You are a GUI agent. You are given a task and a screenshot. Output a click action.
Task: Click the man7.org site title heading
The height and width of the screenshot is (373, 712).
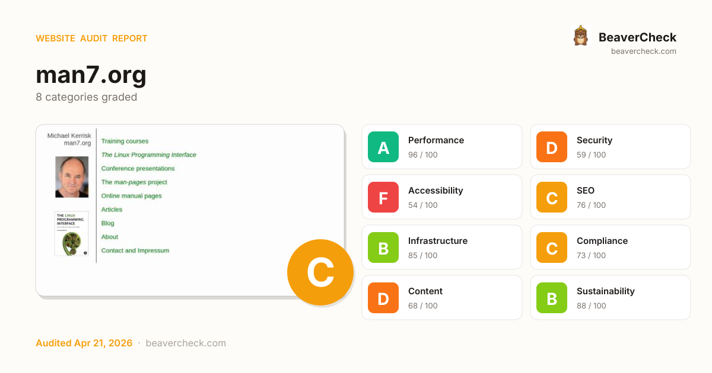pos(91,75)
